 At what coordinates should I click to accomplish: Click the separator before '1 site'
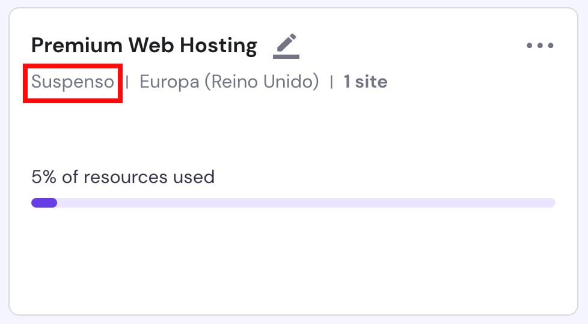point(331,82)
